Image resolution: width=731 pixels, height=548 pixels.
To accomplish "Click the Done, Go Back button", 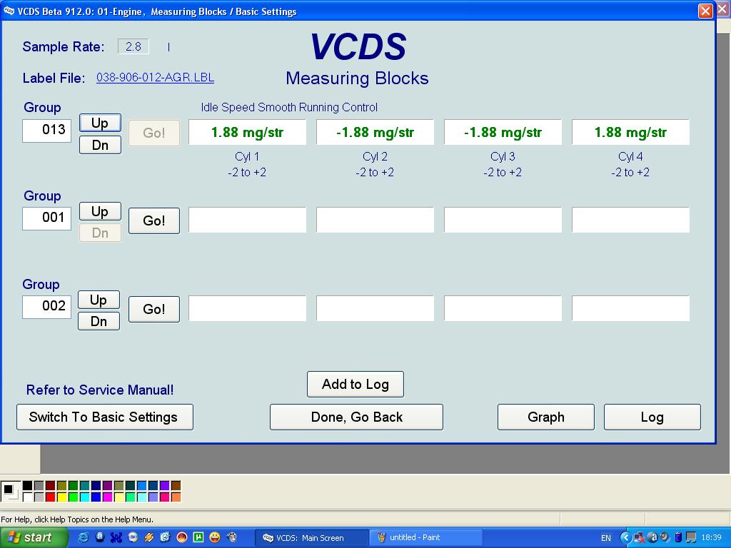I will pyautogui.click(x=356, y=417).
